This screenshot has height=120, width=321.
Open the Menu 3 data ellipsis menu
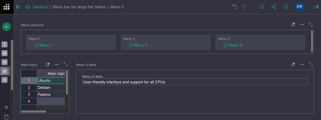[302, 64]
